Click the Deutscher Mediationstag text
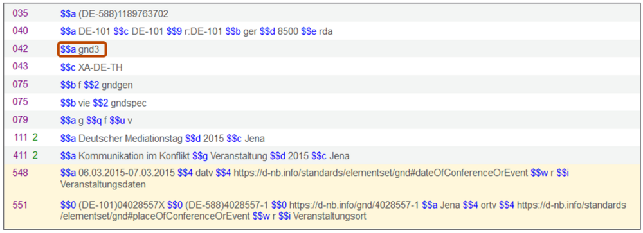643x233 pixels. coord(130,139)
